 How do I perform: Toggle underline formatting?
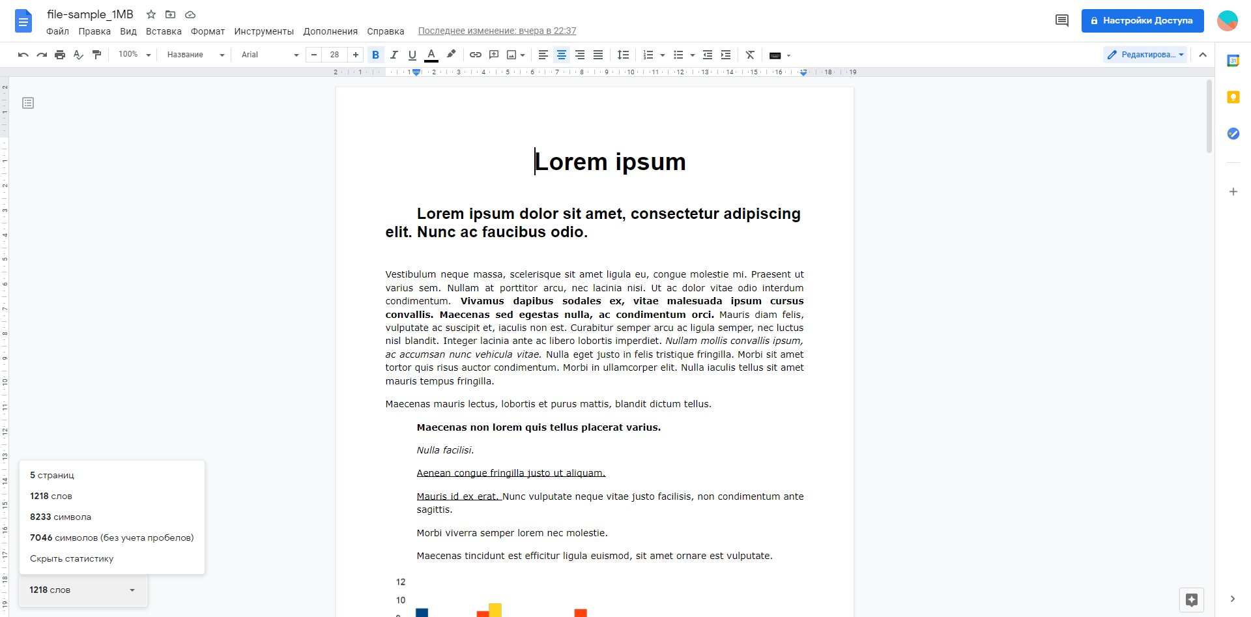(412, 55)
